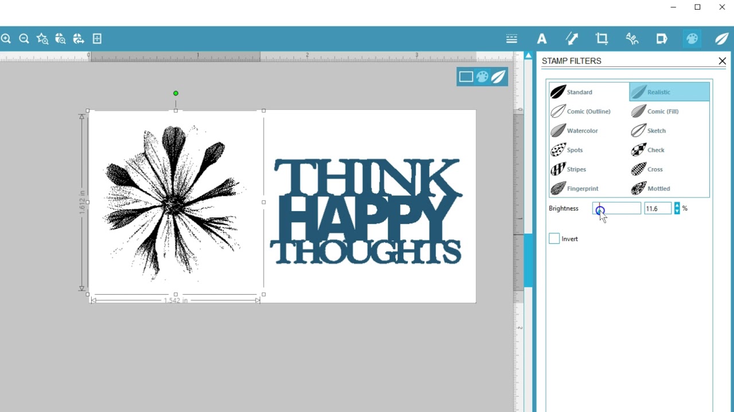Increase Brightness with stepper up arrow
The height and width of the screenshot is (412, 734).
[x=677, y=205]
